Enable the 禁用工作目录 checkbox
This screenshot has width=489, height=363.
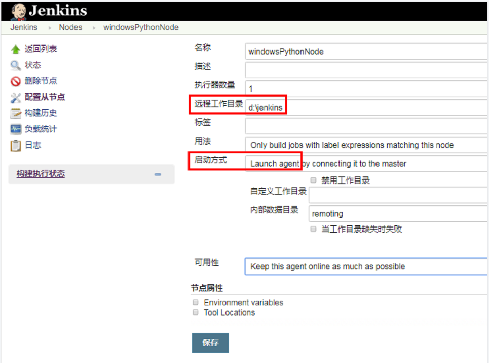click(x=314, y=180)
